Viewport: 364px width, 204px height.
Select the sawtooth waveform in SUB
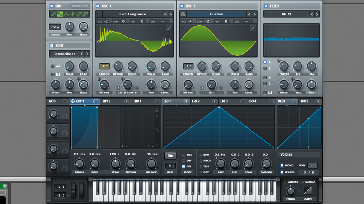point(73,15)
